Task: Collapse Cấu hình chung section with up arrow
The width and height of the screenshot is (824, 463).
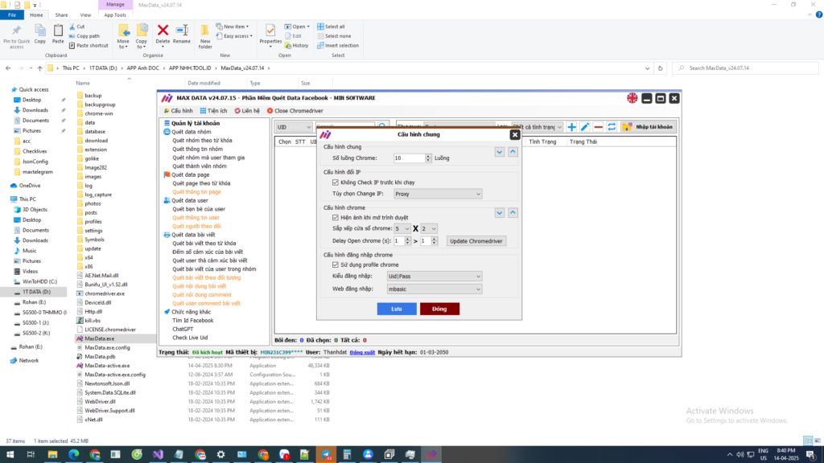Action: coord(513,151)
